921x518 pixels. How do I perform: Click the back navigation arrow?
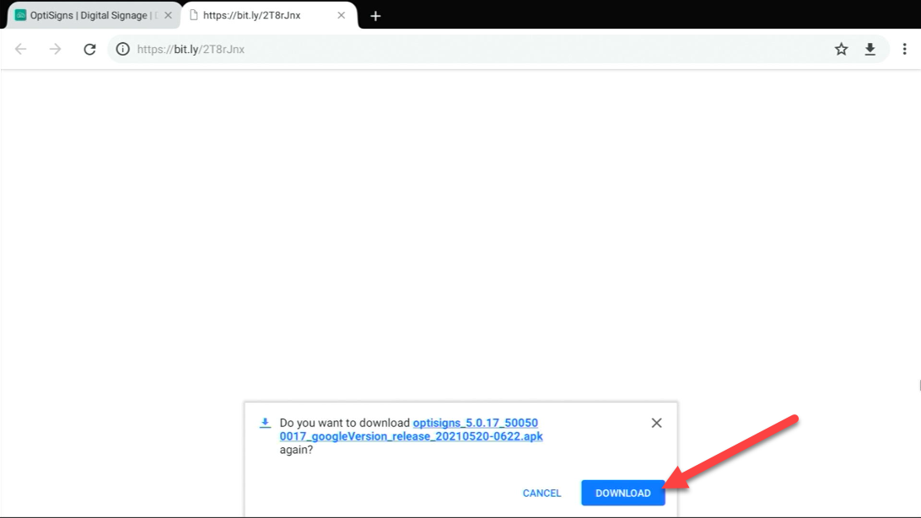[20, 49]
